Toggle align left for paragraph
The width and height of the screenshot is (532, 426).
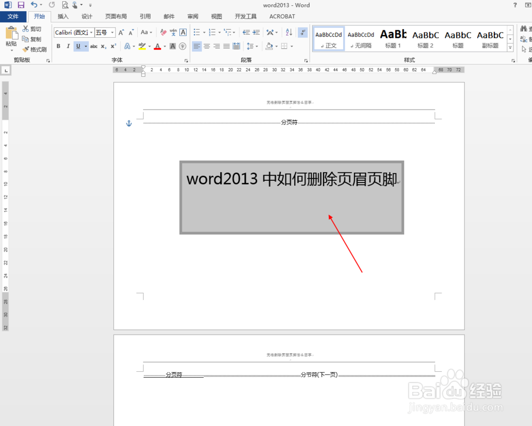click(x=197, y=46)
